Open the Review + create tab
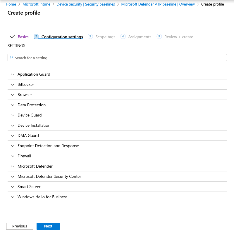 (x=179, y=37)
